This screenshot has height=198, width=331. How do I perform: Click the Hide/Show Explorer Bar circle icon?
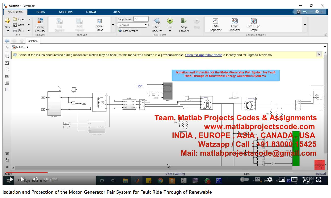coord(7,47)
